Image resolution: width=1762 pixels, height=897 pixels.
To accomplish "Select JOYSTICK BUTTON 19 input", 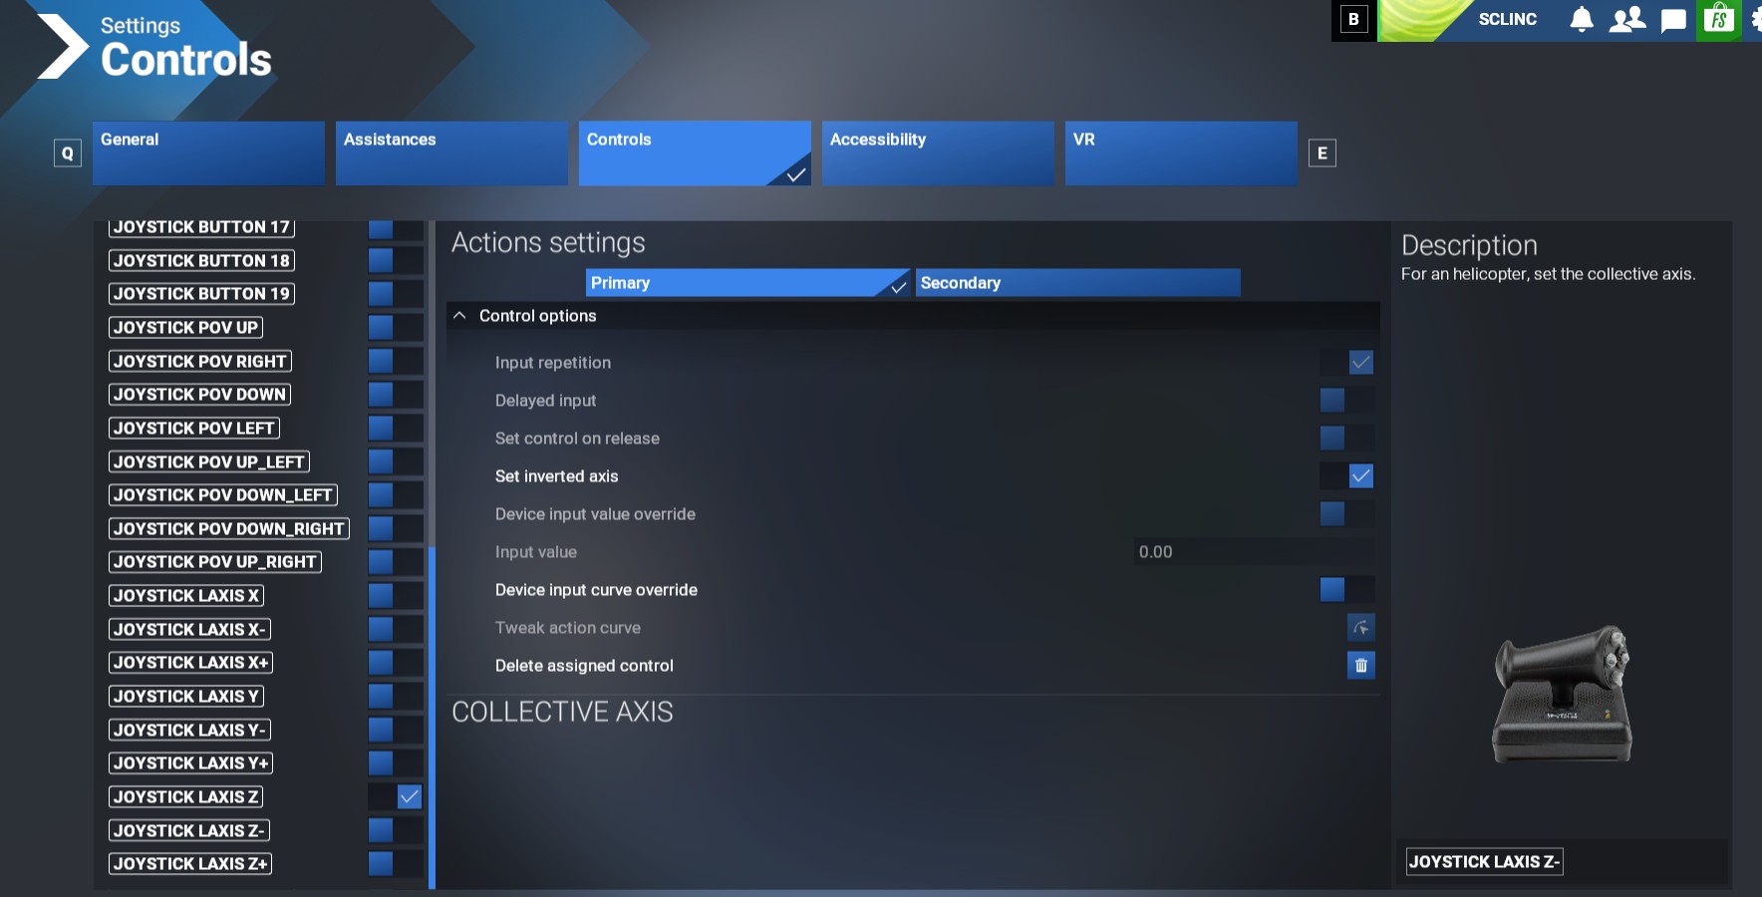I will (201, 294).
